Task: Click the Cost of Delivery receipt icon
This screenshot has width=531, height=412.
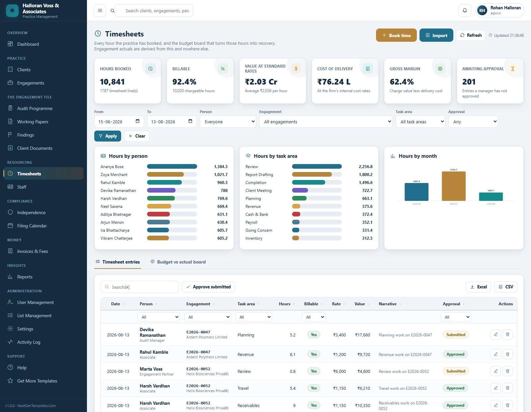Action: pyautogui.click(x=368, y=69)
